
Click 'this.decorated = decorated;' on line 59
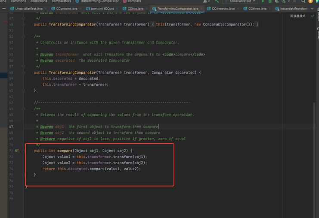pos(71,79)
